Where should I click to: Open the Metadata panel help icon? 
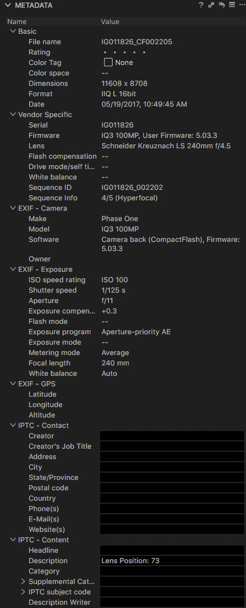(200, 5)
